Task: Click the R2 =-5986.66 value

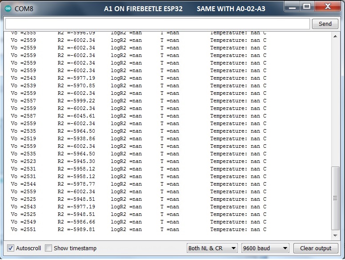Action: 76,222
